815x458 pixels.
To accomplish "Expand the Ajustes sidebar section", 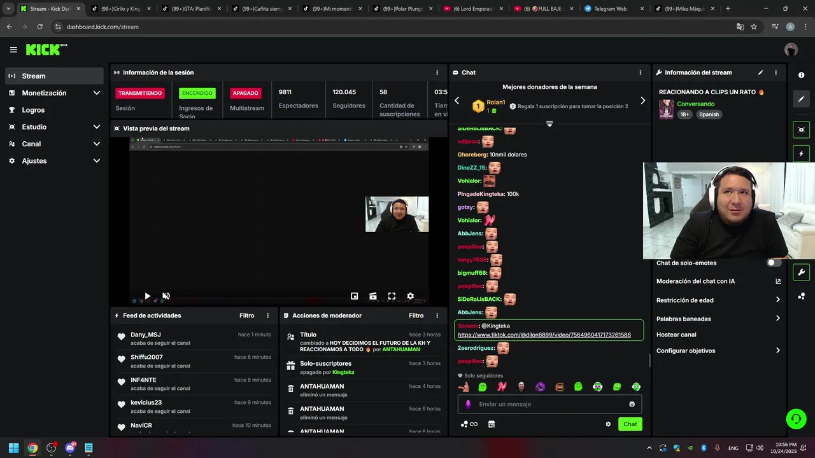I will 97,161.
